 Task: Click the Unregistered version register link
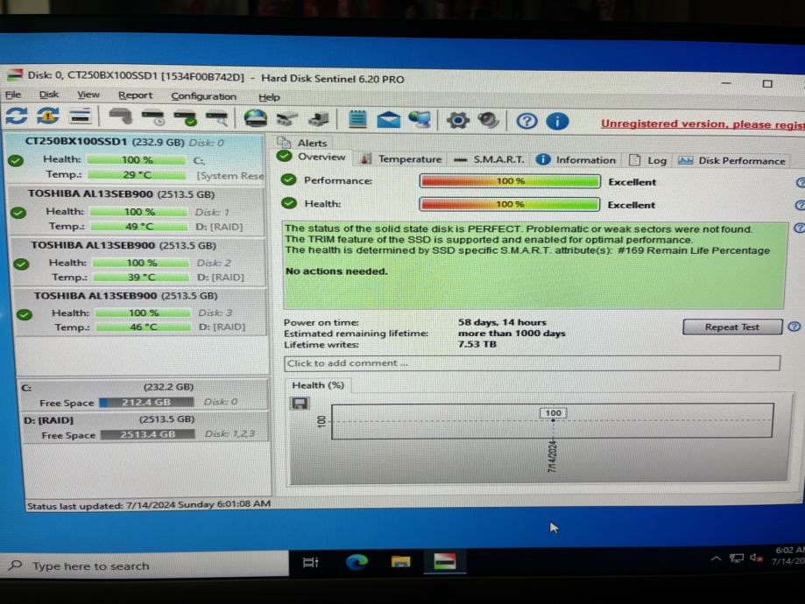click(x=703, y=124)
